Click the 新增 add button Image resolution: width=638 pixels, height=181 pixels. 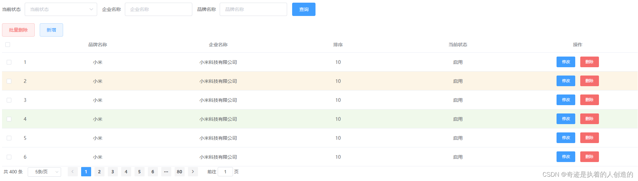51,30
